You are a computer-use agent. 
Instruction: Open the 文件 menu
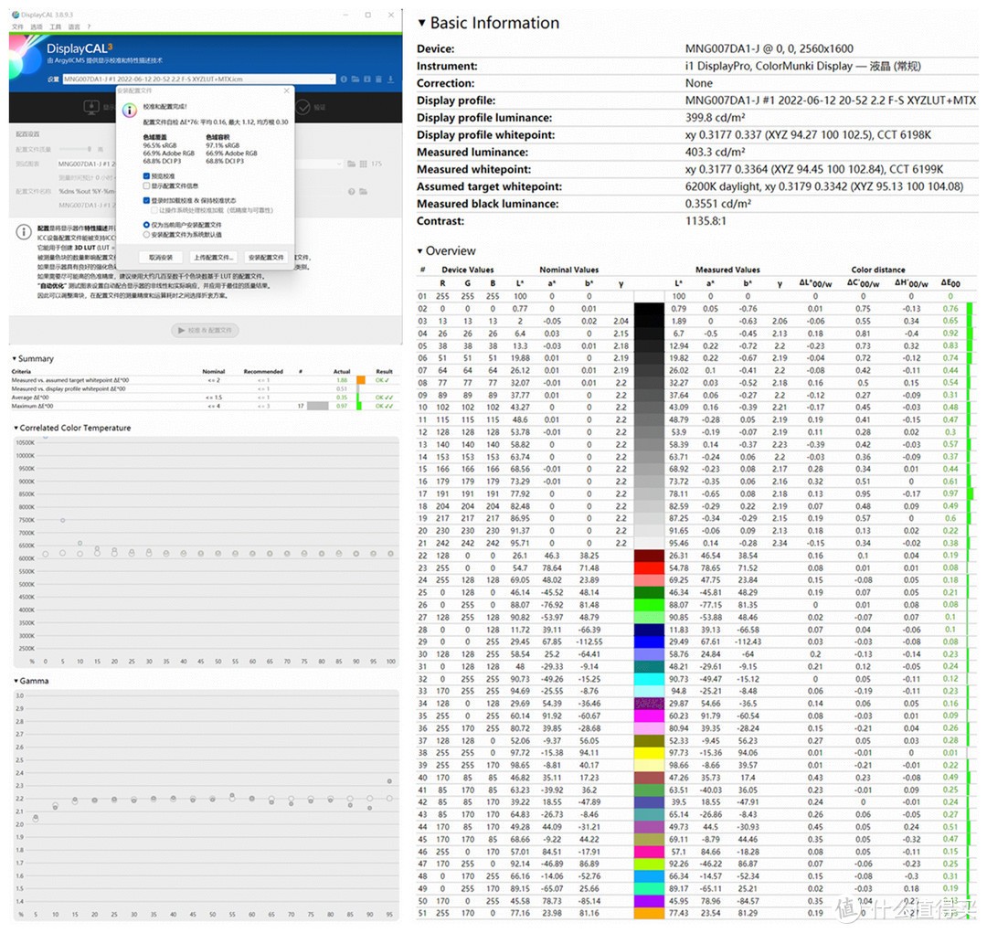pos(17,27)
